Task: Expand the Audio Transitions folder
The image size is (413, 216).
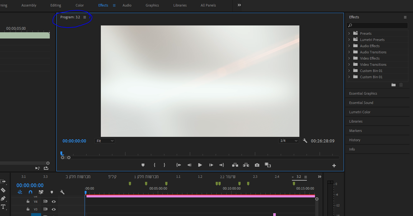Action: coord(349,52)
